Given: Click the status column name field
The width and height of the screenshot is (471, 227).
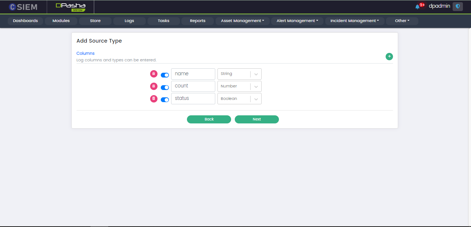Looking at the screenshot, I should (193, 98).
